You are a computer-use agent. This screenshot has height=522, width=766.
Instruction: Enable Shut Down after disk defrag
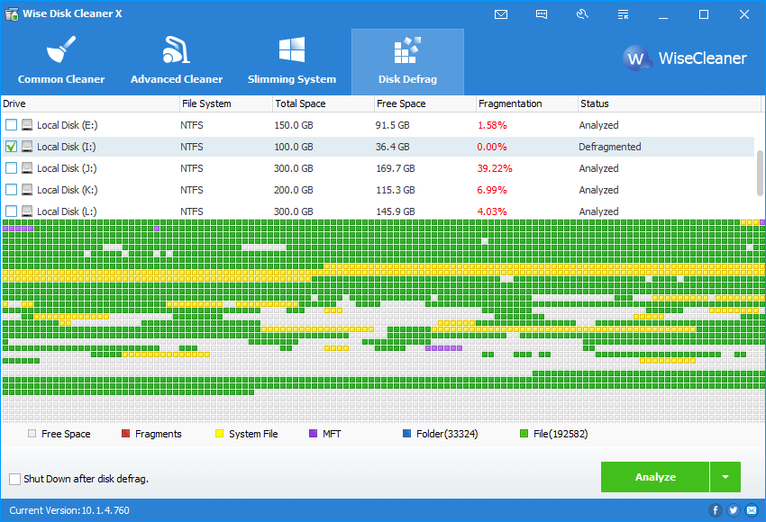(15, 479)
